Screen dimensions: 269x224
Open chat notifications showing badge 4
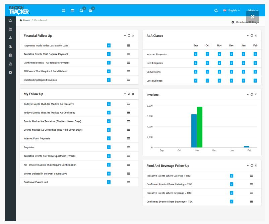(x=81, y=10)
